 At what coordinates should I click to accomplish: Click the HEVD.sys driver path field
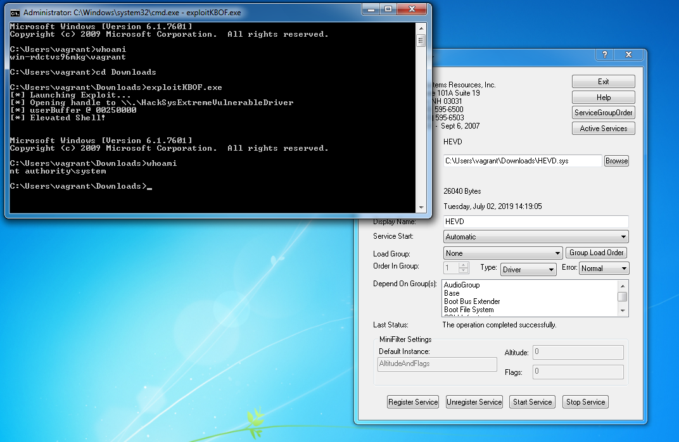[x=522, y=161]
